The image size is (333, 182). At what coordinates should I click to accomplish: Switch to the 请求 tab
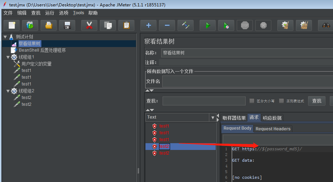click(x=254, y=117)
